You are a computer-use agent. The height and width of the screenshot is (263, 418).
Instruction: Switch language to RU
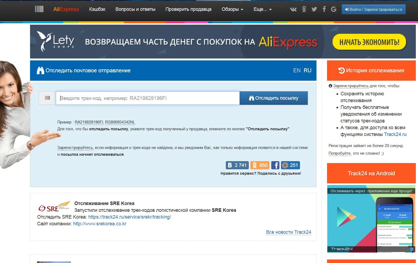pyautogui.click(x=308, y=70)
